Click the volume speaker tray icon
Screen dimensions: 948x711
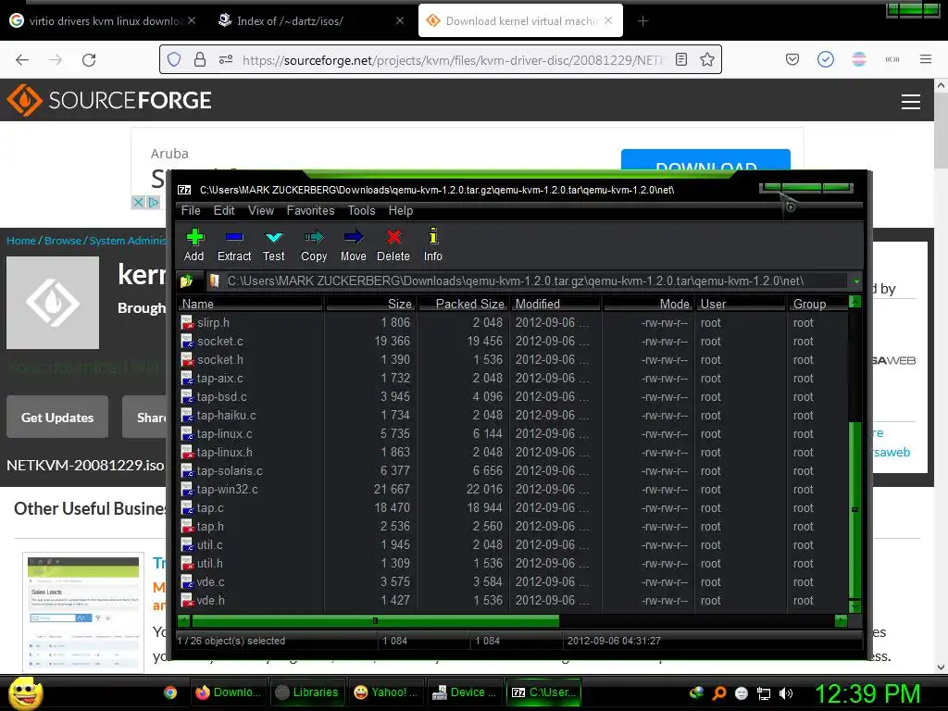786,693
